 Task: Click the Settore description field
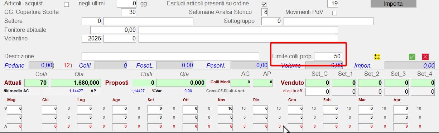coord(148,21)
